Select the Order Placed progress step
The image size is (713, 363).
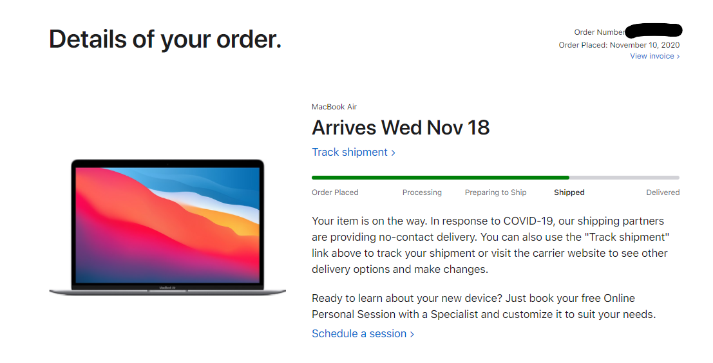tap(335, 192)
